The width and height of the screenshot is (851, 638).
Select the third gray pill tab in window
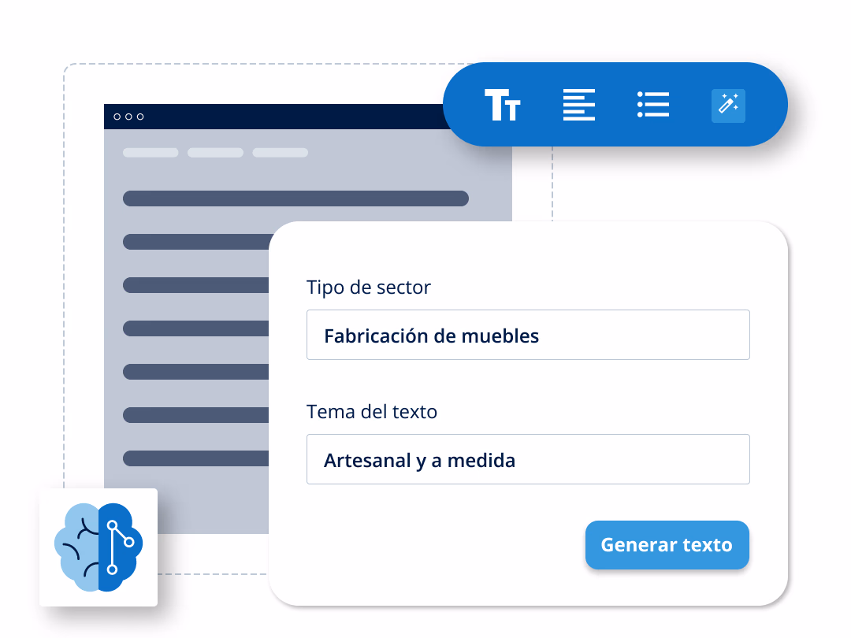(280, 153)
